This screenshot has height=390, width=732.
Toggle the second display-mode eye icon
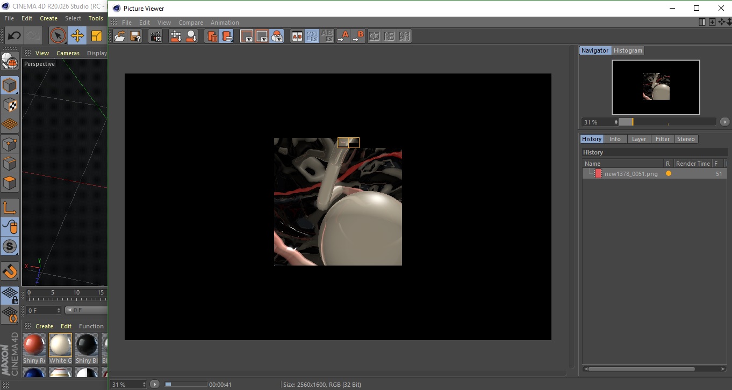pyautogui.click(x=262, y=36)
